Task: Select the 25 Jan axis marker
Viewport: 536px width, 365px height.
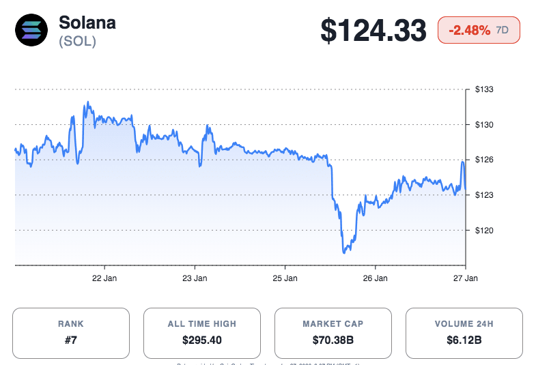Action: (x=285, y=278)
